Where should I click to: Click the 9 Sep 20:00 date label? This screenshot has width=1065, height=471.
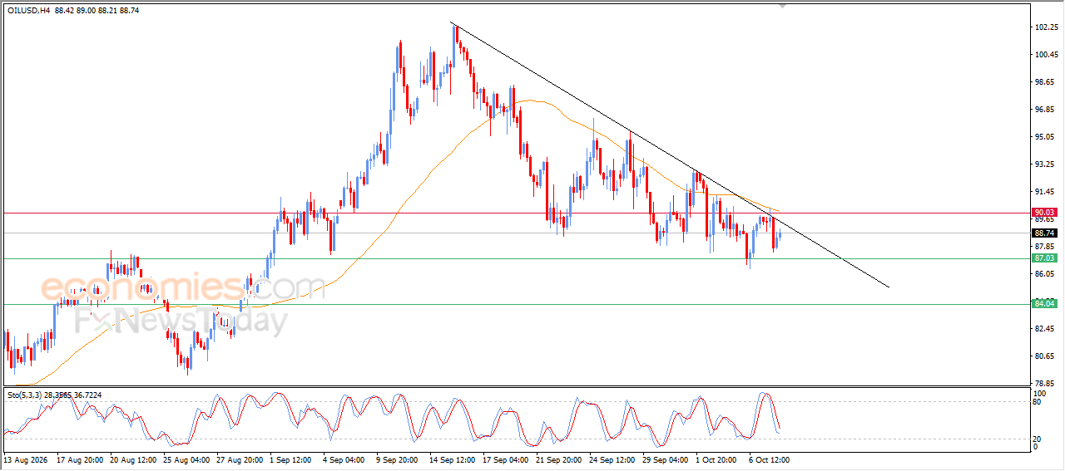click(399, 459)
